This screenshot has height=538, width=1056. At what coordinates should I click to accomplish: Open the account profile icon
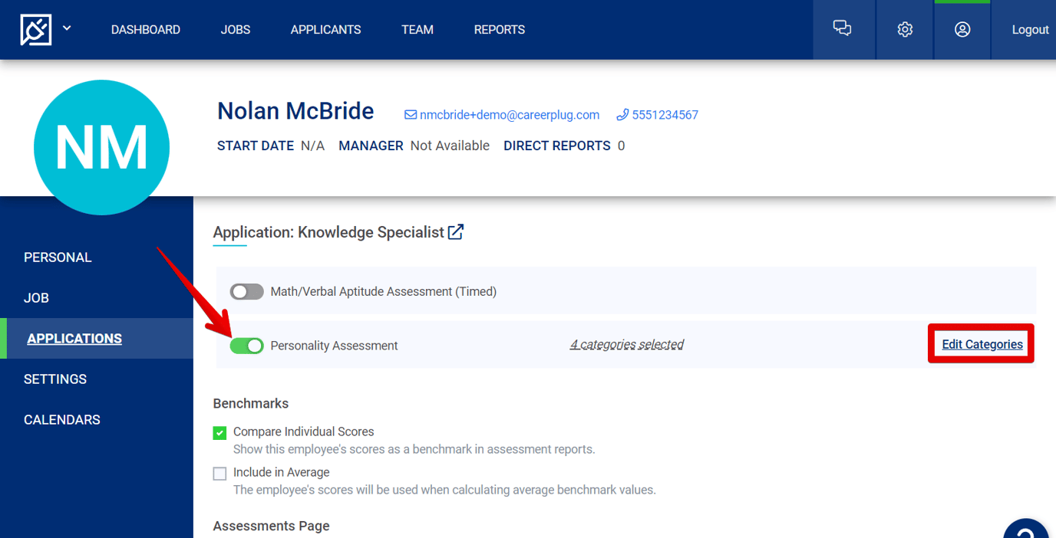pyautogui.click(x=962, y=29)
